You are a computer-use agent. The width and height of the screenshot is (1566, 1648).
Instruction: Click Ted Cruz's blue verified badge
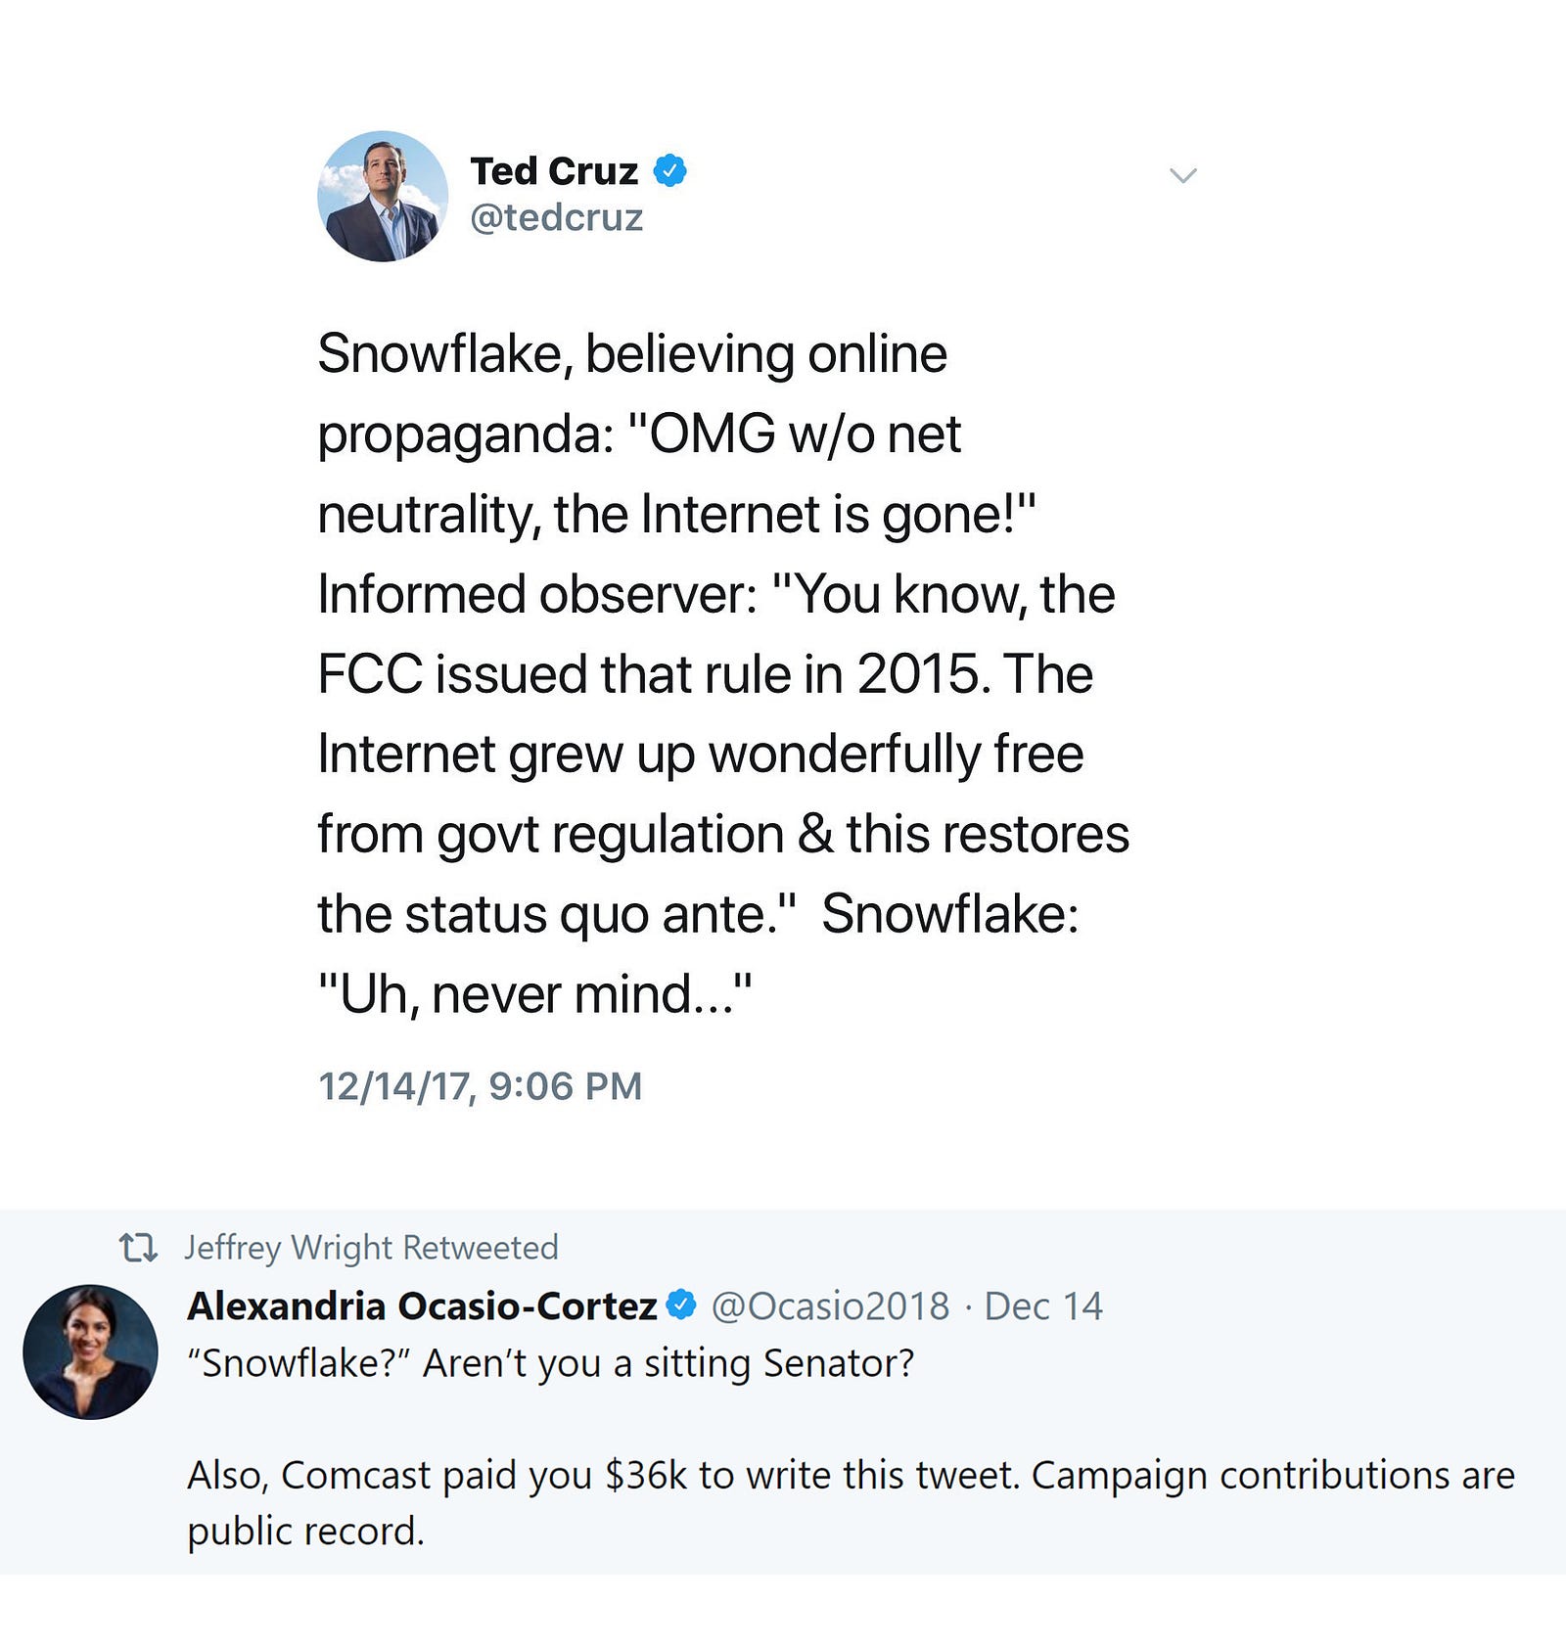click(669, 170)
